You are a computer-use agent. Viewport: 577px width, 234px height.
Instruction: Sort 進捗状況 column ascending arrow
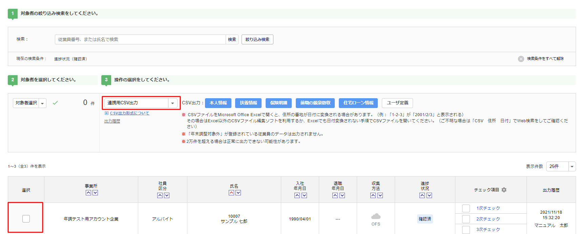(422, 195)
